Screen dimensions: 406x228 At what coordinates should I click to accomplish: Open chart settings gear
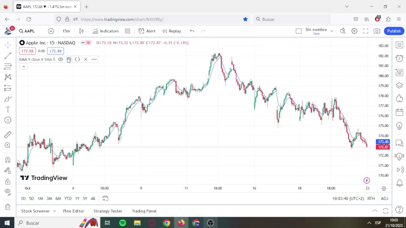(354, 31)
